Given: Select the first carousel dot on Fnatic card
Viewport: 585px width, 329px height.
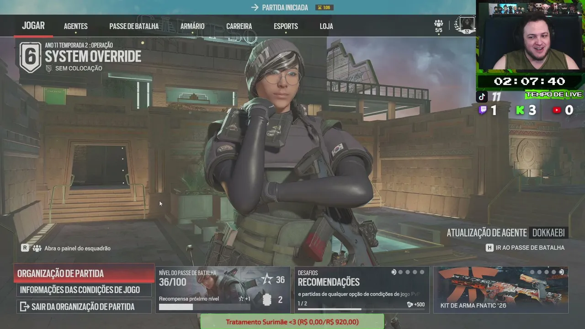Looking at the screenshot, I should tap(533, 272).
